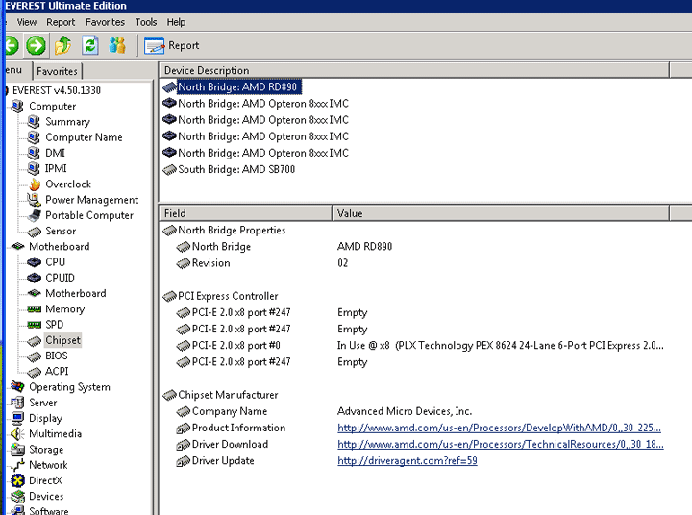Open the Display monitor icon
Viewport: 692px width, 515px height.
click(x=17, y=418)
